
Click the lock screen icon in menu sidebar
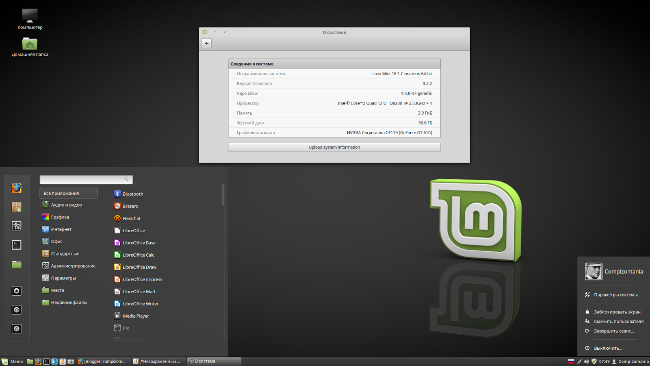click(x=17, y=291)
